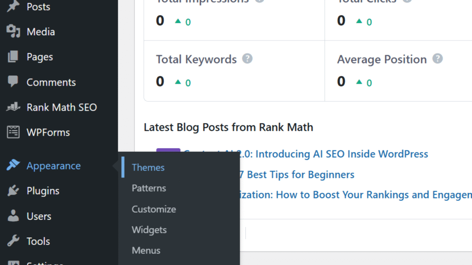Click the WPForms icon in sidebar
The width and height of the screenshot is (472, 265).
click(x=13, y=132)
